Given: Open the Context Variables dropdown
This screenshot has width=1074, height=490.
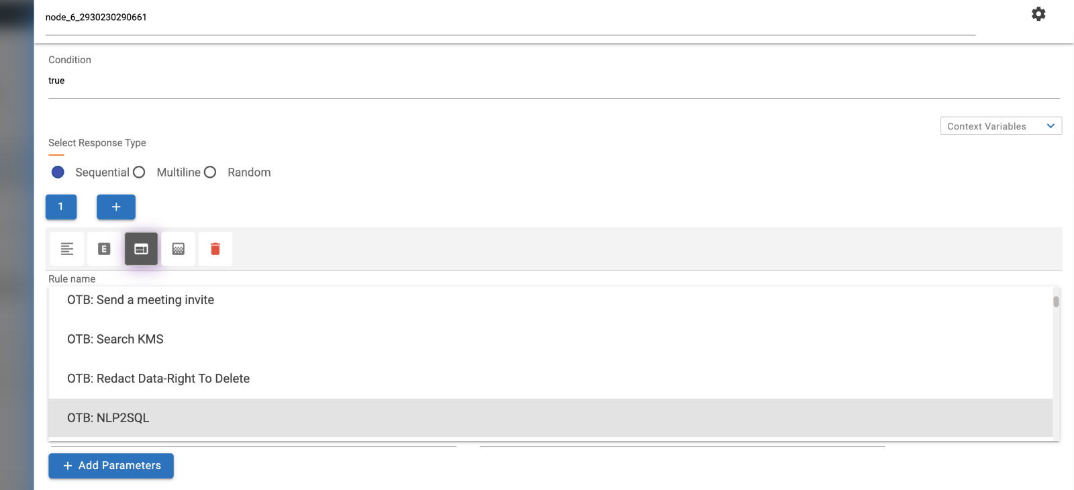Looking at the screenshot, I should pyautogui.click(x=1000, y=126).
